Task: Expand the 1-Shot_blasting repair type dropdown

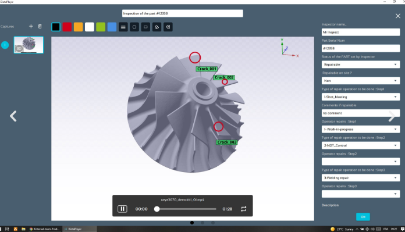Action: click(x=361, y=97)
